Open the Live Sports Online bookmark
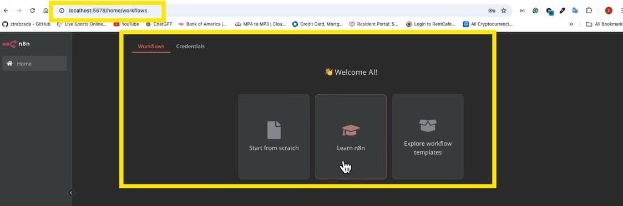This screenshot has width=623, height=206. point(82,24)
